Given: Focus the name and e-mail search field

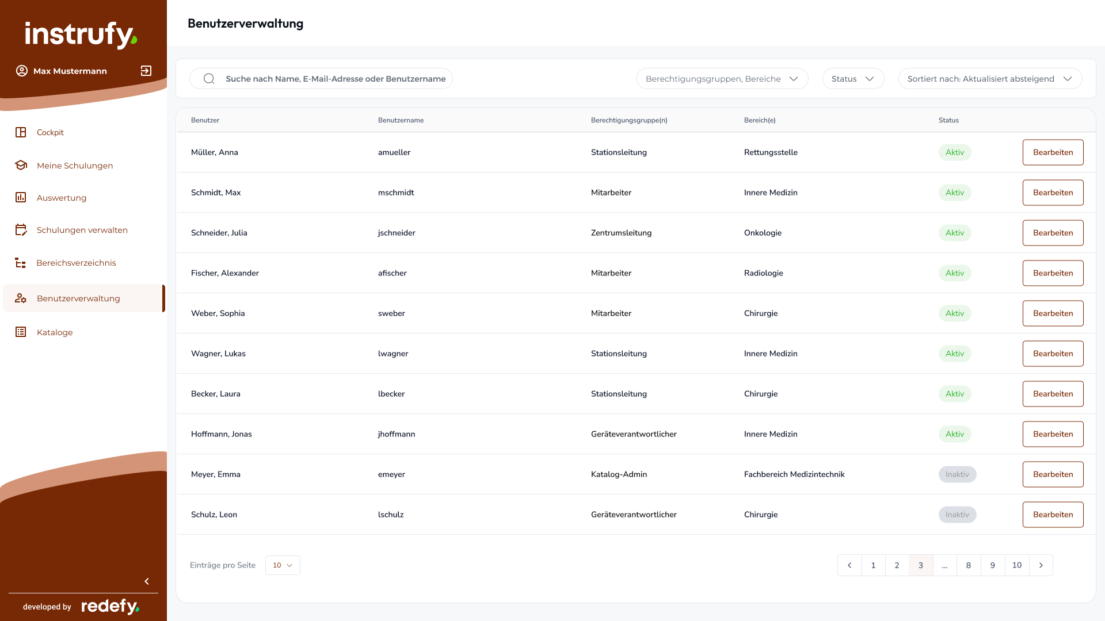Looking at the screenshot, I should (x=321, y=79).
